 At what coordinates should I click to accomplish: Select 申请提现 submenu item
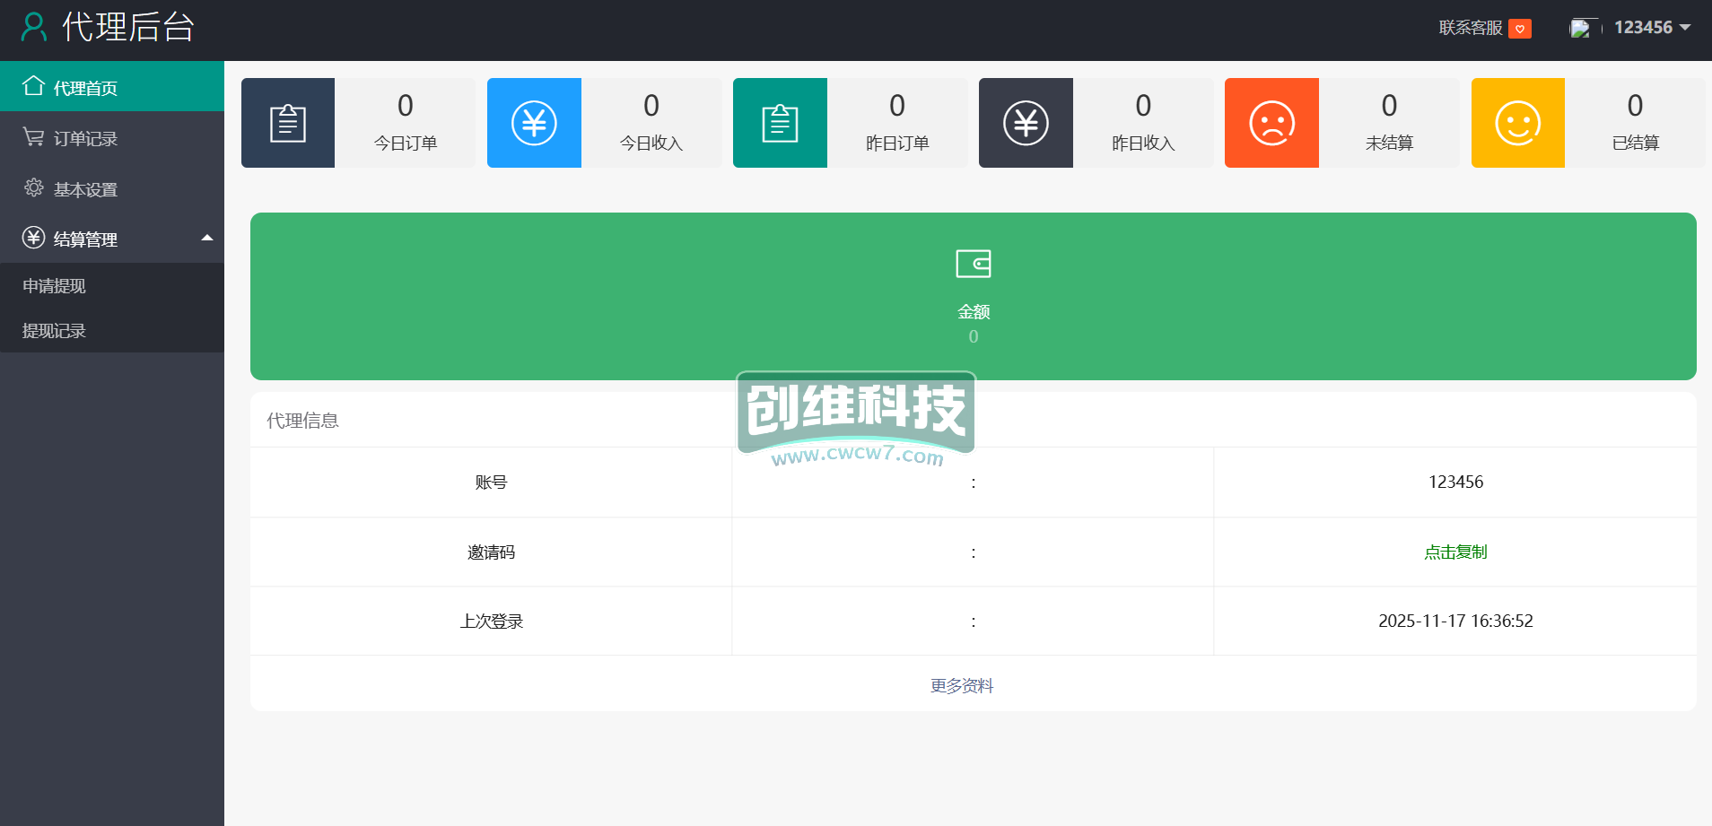point(54,285)
